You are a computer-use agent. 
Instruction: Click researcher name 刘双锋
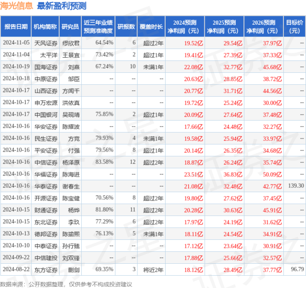click(71, 258)
